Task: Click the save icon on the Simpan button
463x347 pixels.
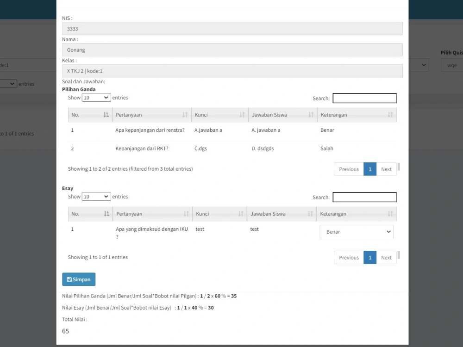Action: (x=71, y=279)
